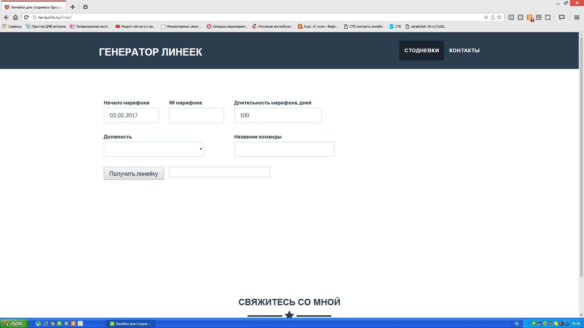Open the КОНТАКТЫ menu item
Screen dimensions: 584x328
click(464, 50)
